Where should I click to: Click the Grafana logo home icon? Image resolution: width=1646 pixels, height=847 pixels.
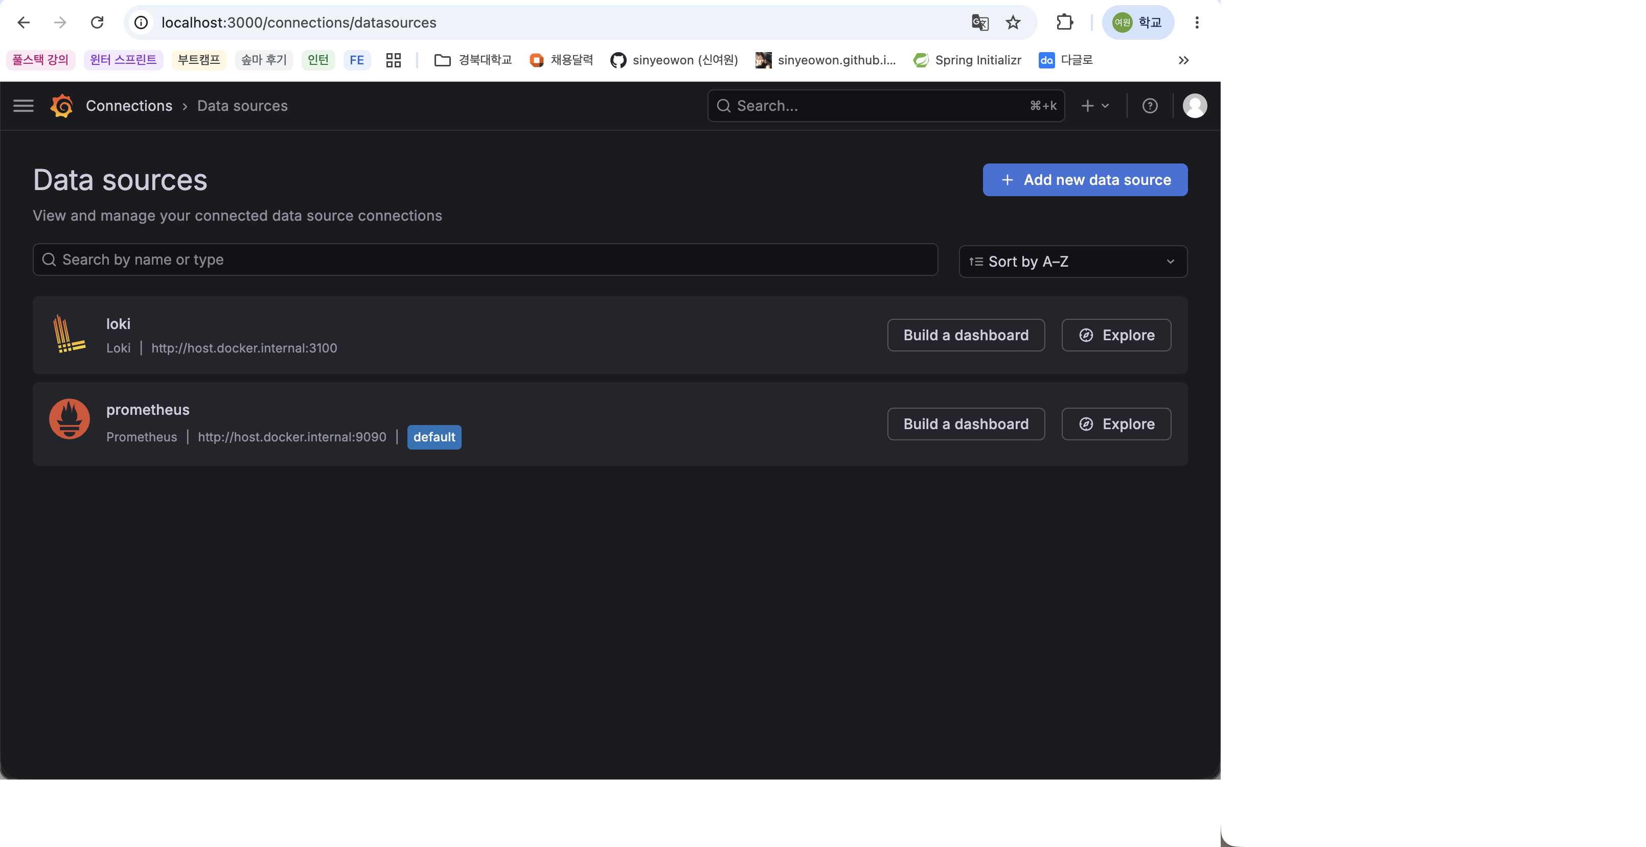(x=61, y=106)
